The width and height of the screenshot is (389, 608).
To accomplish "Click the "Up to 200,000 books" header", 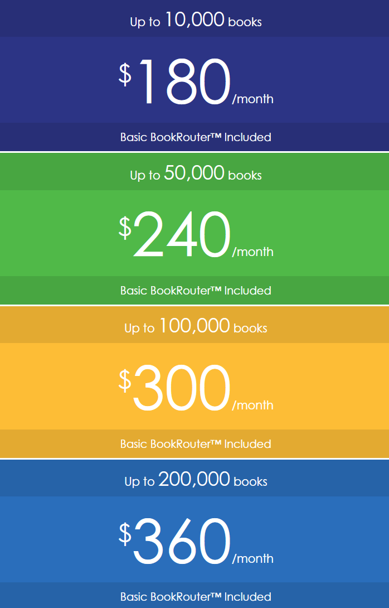I will [196, 481].
